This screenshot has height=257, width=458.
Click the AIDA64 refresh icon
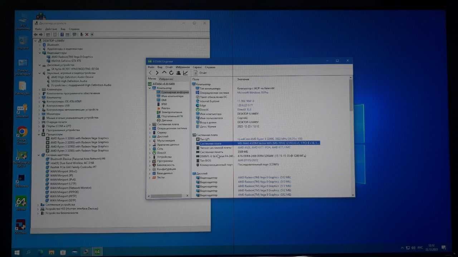pyautogui.click(x=171, y=73)
